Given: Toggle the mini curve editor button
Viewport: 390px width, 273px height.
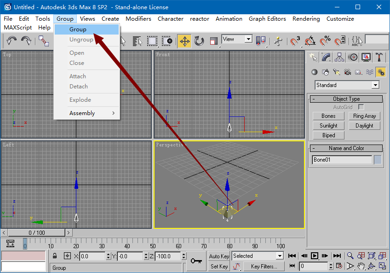Looking at the screenshot, I should 10,244.
